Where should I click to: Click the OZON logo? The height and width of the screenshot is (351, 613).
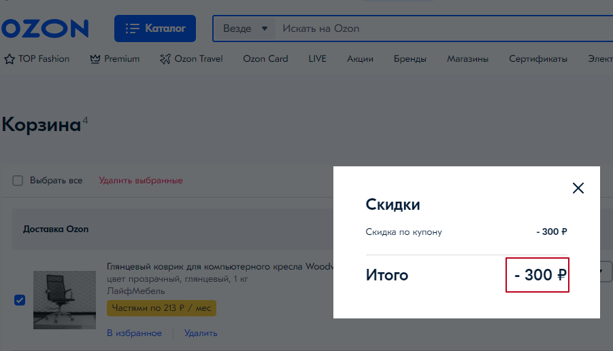point(45,29)
